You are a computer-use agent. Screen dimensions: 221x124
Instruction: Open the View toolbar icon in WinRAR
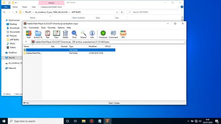point(56,34)
